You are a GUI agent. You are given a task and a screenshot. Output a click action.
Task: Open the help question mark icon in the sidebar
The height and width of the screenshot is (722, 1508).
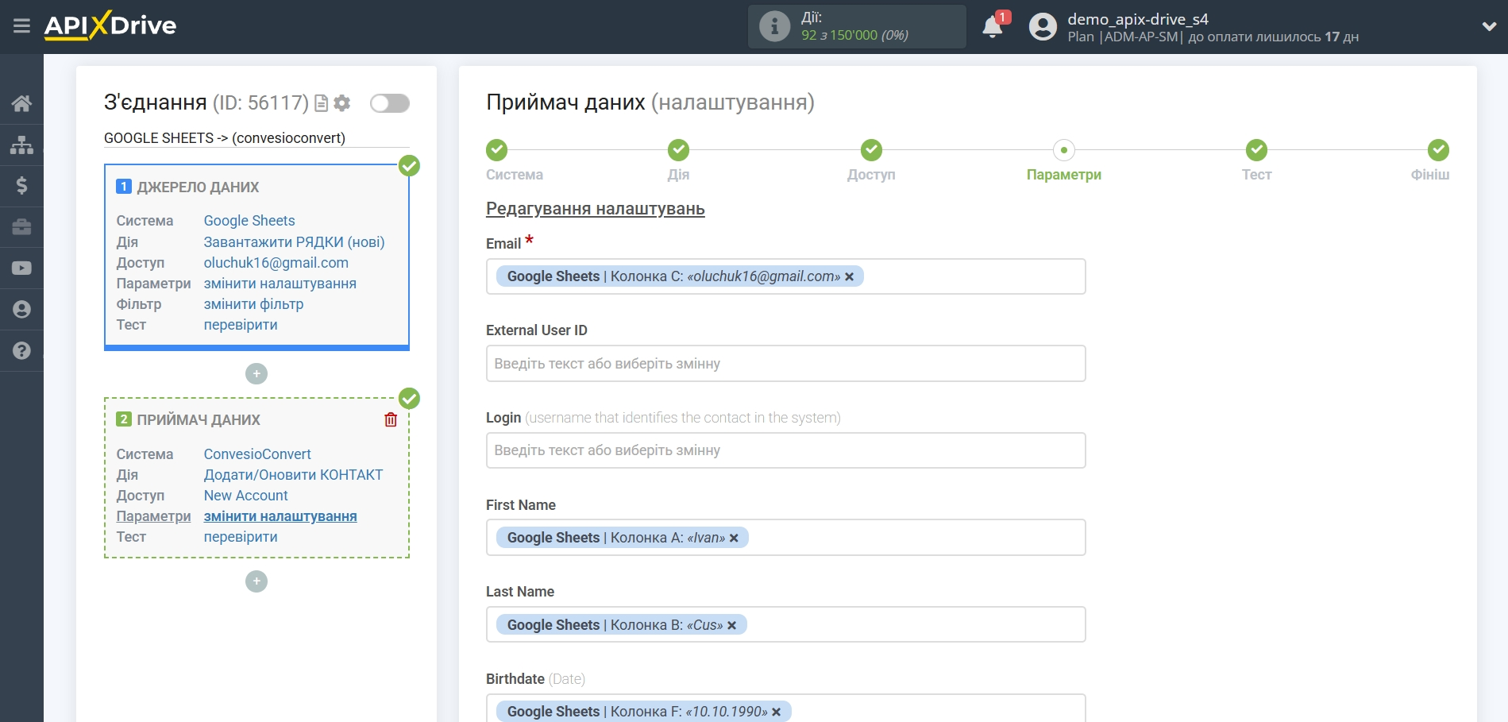point(21,350)
